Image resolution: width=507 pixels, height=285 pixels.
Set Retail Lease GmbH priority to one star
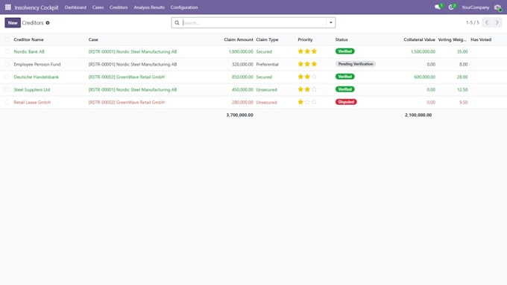[300, 102]
